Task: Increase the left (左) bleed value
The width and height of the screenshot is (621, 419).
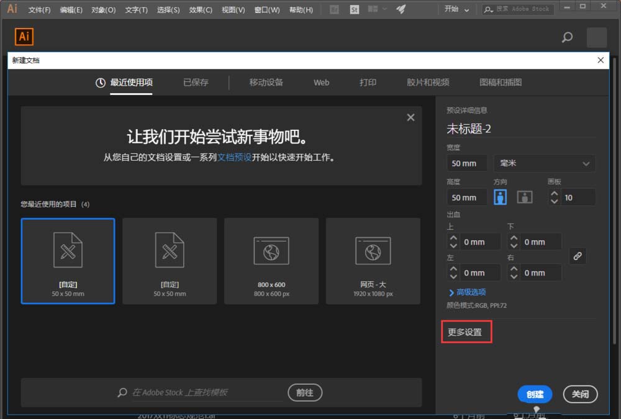Action: click(453, 269)
